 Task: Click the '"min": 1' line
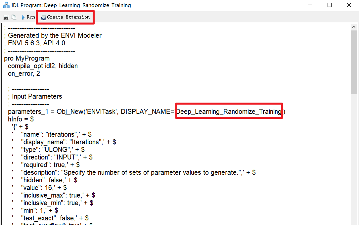tap(35, 210)
